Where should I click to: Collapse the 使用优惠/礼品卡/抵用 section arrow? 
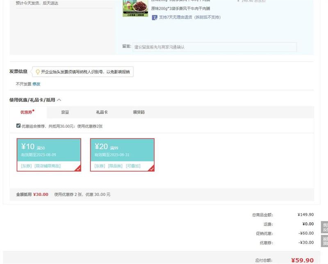click(59, 99)
